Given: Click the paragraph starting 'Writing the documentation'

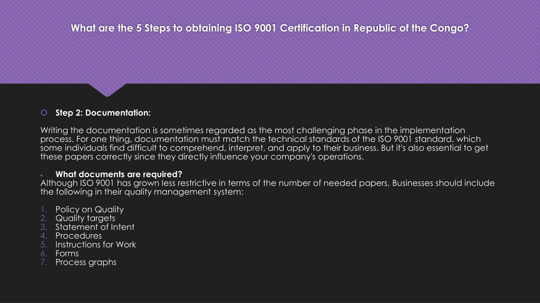Looking at the screenshot, I should tap(264, 144).
